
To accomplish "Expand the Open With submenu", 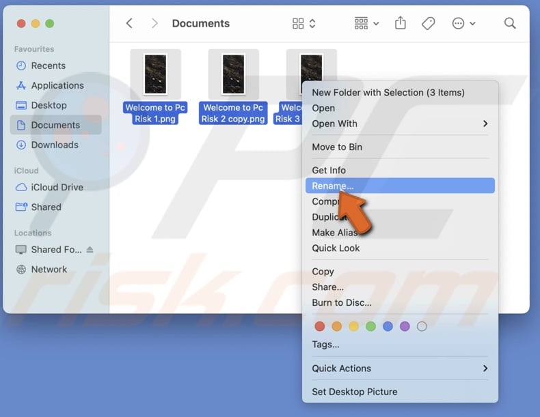I will tap(485, 124).
